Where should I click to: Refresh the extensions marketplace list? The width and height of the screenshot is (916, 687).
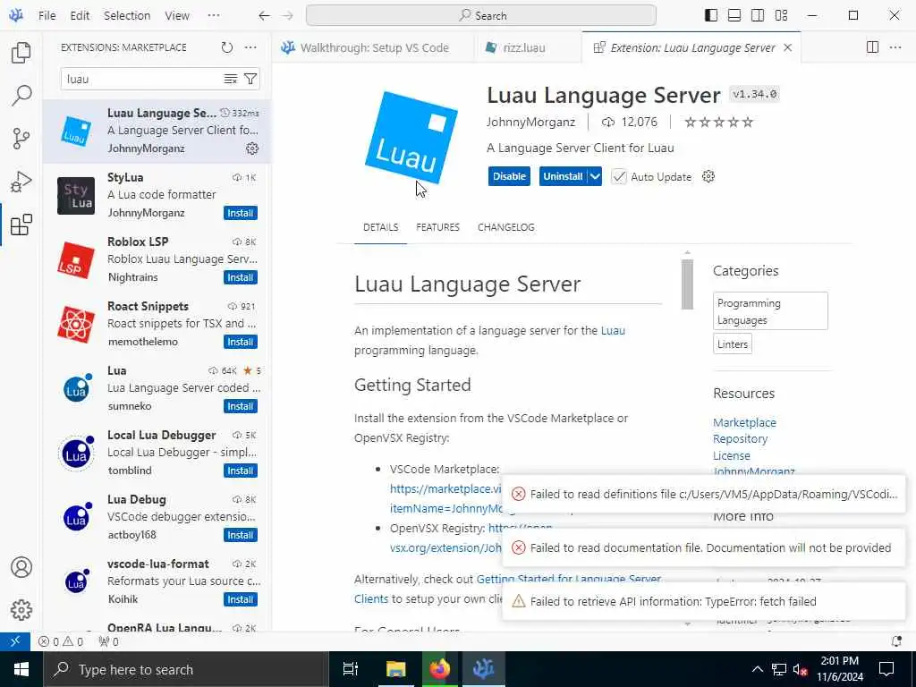(227, 47)
